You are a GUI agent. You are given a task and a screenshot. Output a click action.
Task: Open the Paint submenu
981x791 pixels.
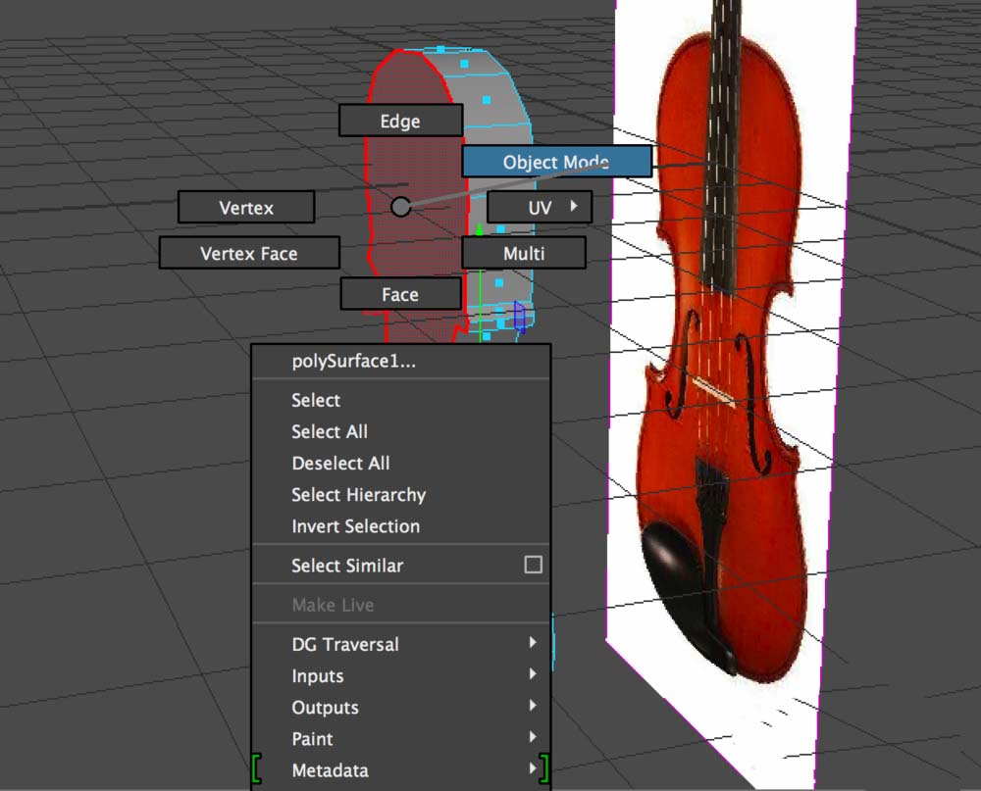point(312,738)
